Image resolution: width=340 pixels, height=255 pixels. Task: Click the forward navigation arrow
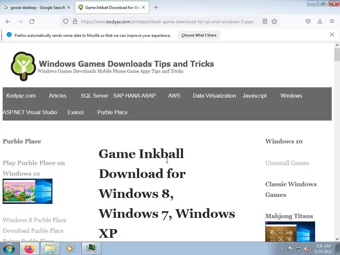(20, 22)
